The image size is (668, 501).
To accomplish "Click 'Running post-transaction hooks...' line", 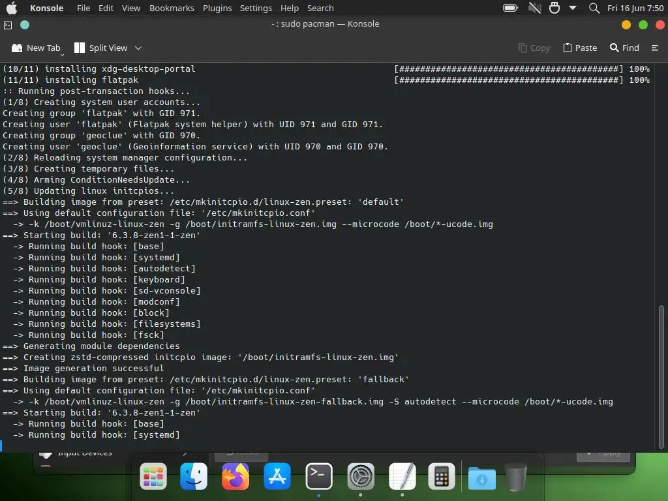I will pyautogui.click(x=97, y=91).
